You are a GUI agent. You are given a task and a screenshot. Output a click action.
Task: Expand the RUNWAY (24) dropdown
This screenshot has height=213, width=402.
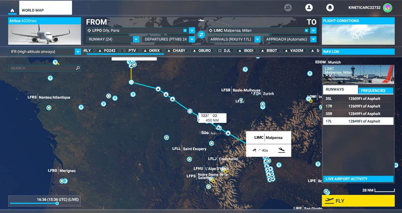136,39
